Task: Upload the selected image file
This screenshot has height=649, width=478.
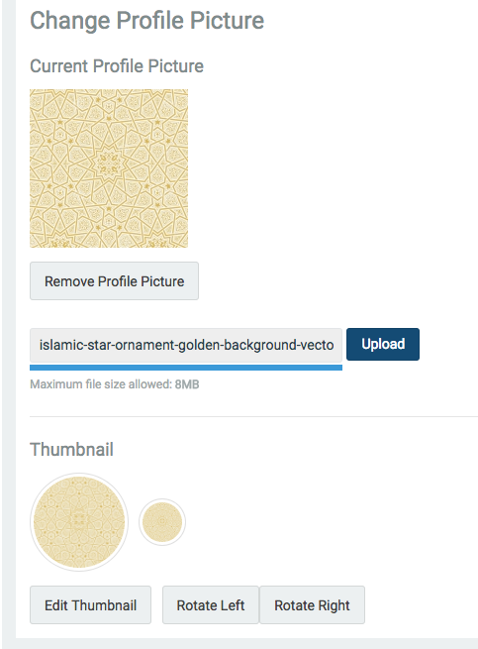Action: (383, 345)
